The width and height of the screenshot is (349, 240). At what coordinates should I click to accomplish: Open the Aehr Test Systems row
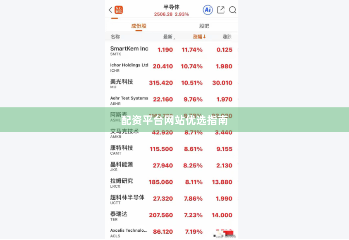coord(172,100)
